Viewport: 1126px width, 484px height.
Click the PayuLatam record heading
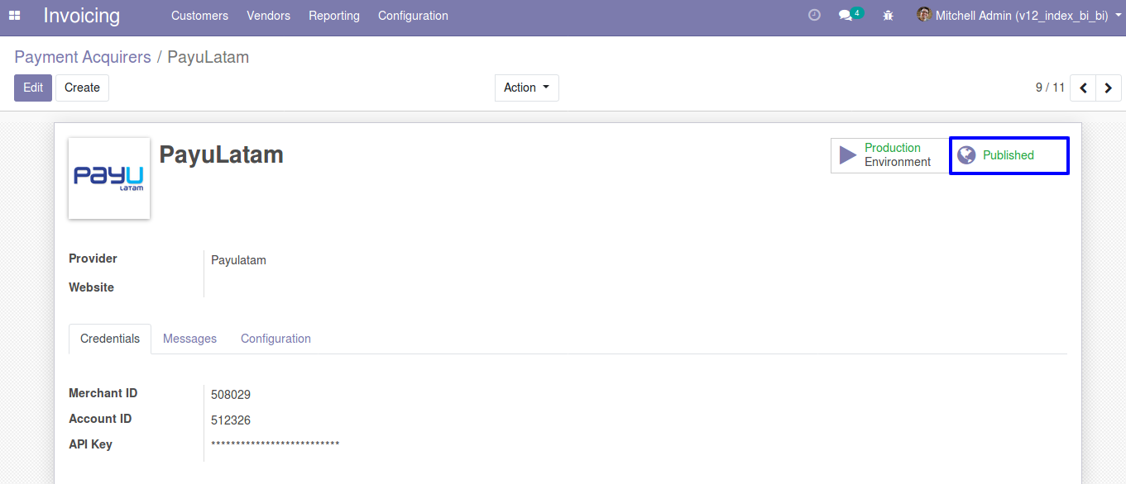221,154
